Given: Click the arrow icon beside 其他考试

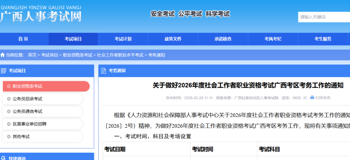Looking at the screenshot, I should pos(9,137).
